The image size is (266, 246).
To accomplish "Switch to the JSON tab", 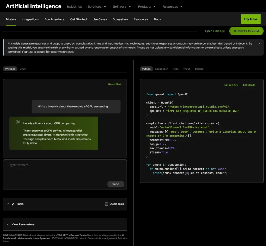I will [23, 69].
